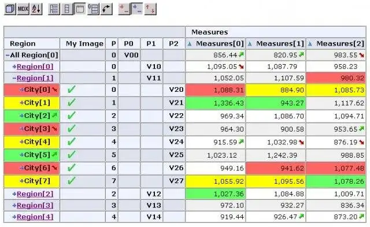The height and width of the screenshot is (227, 370).
Task: Click the Measures[1] column header text
Action: pyautogui.click(x=280, y=43)
